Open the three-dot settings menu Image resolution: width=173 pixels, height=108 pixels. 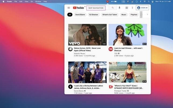(132, 8)
